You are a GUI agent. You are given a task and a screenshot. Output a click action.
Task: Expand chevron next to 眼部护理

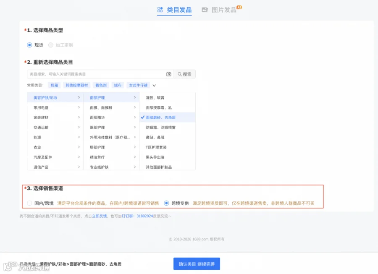pos(135,127)
